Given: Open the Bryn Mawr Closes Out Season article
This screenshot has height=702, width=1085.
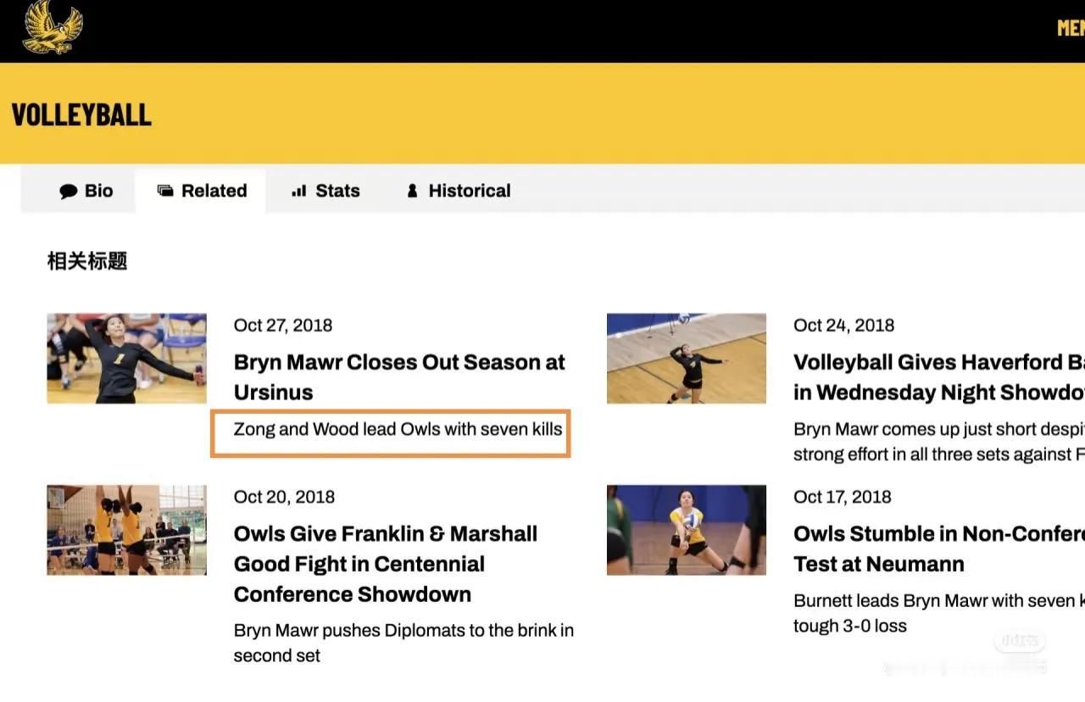Looking at the screenshot, I should [x=399, y=377].
